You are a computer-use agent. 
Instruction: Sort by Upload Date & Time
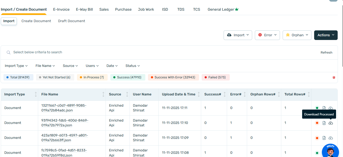pos(198,94)
